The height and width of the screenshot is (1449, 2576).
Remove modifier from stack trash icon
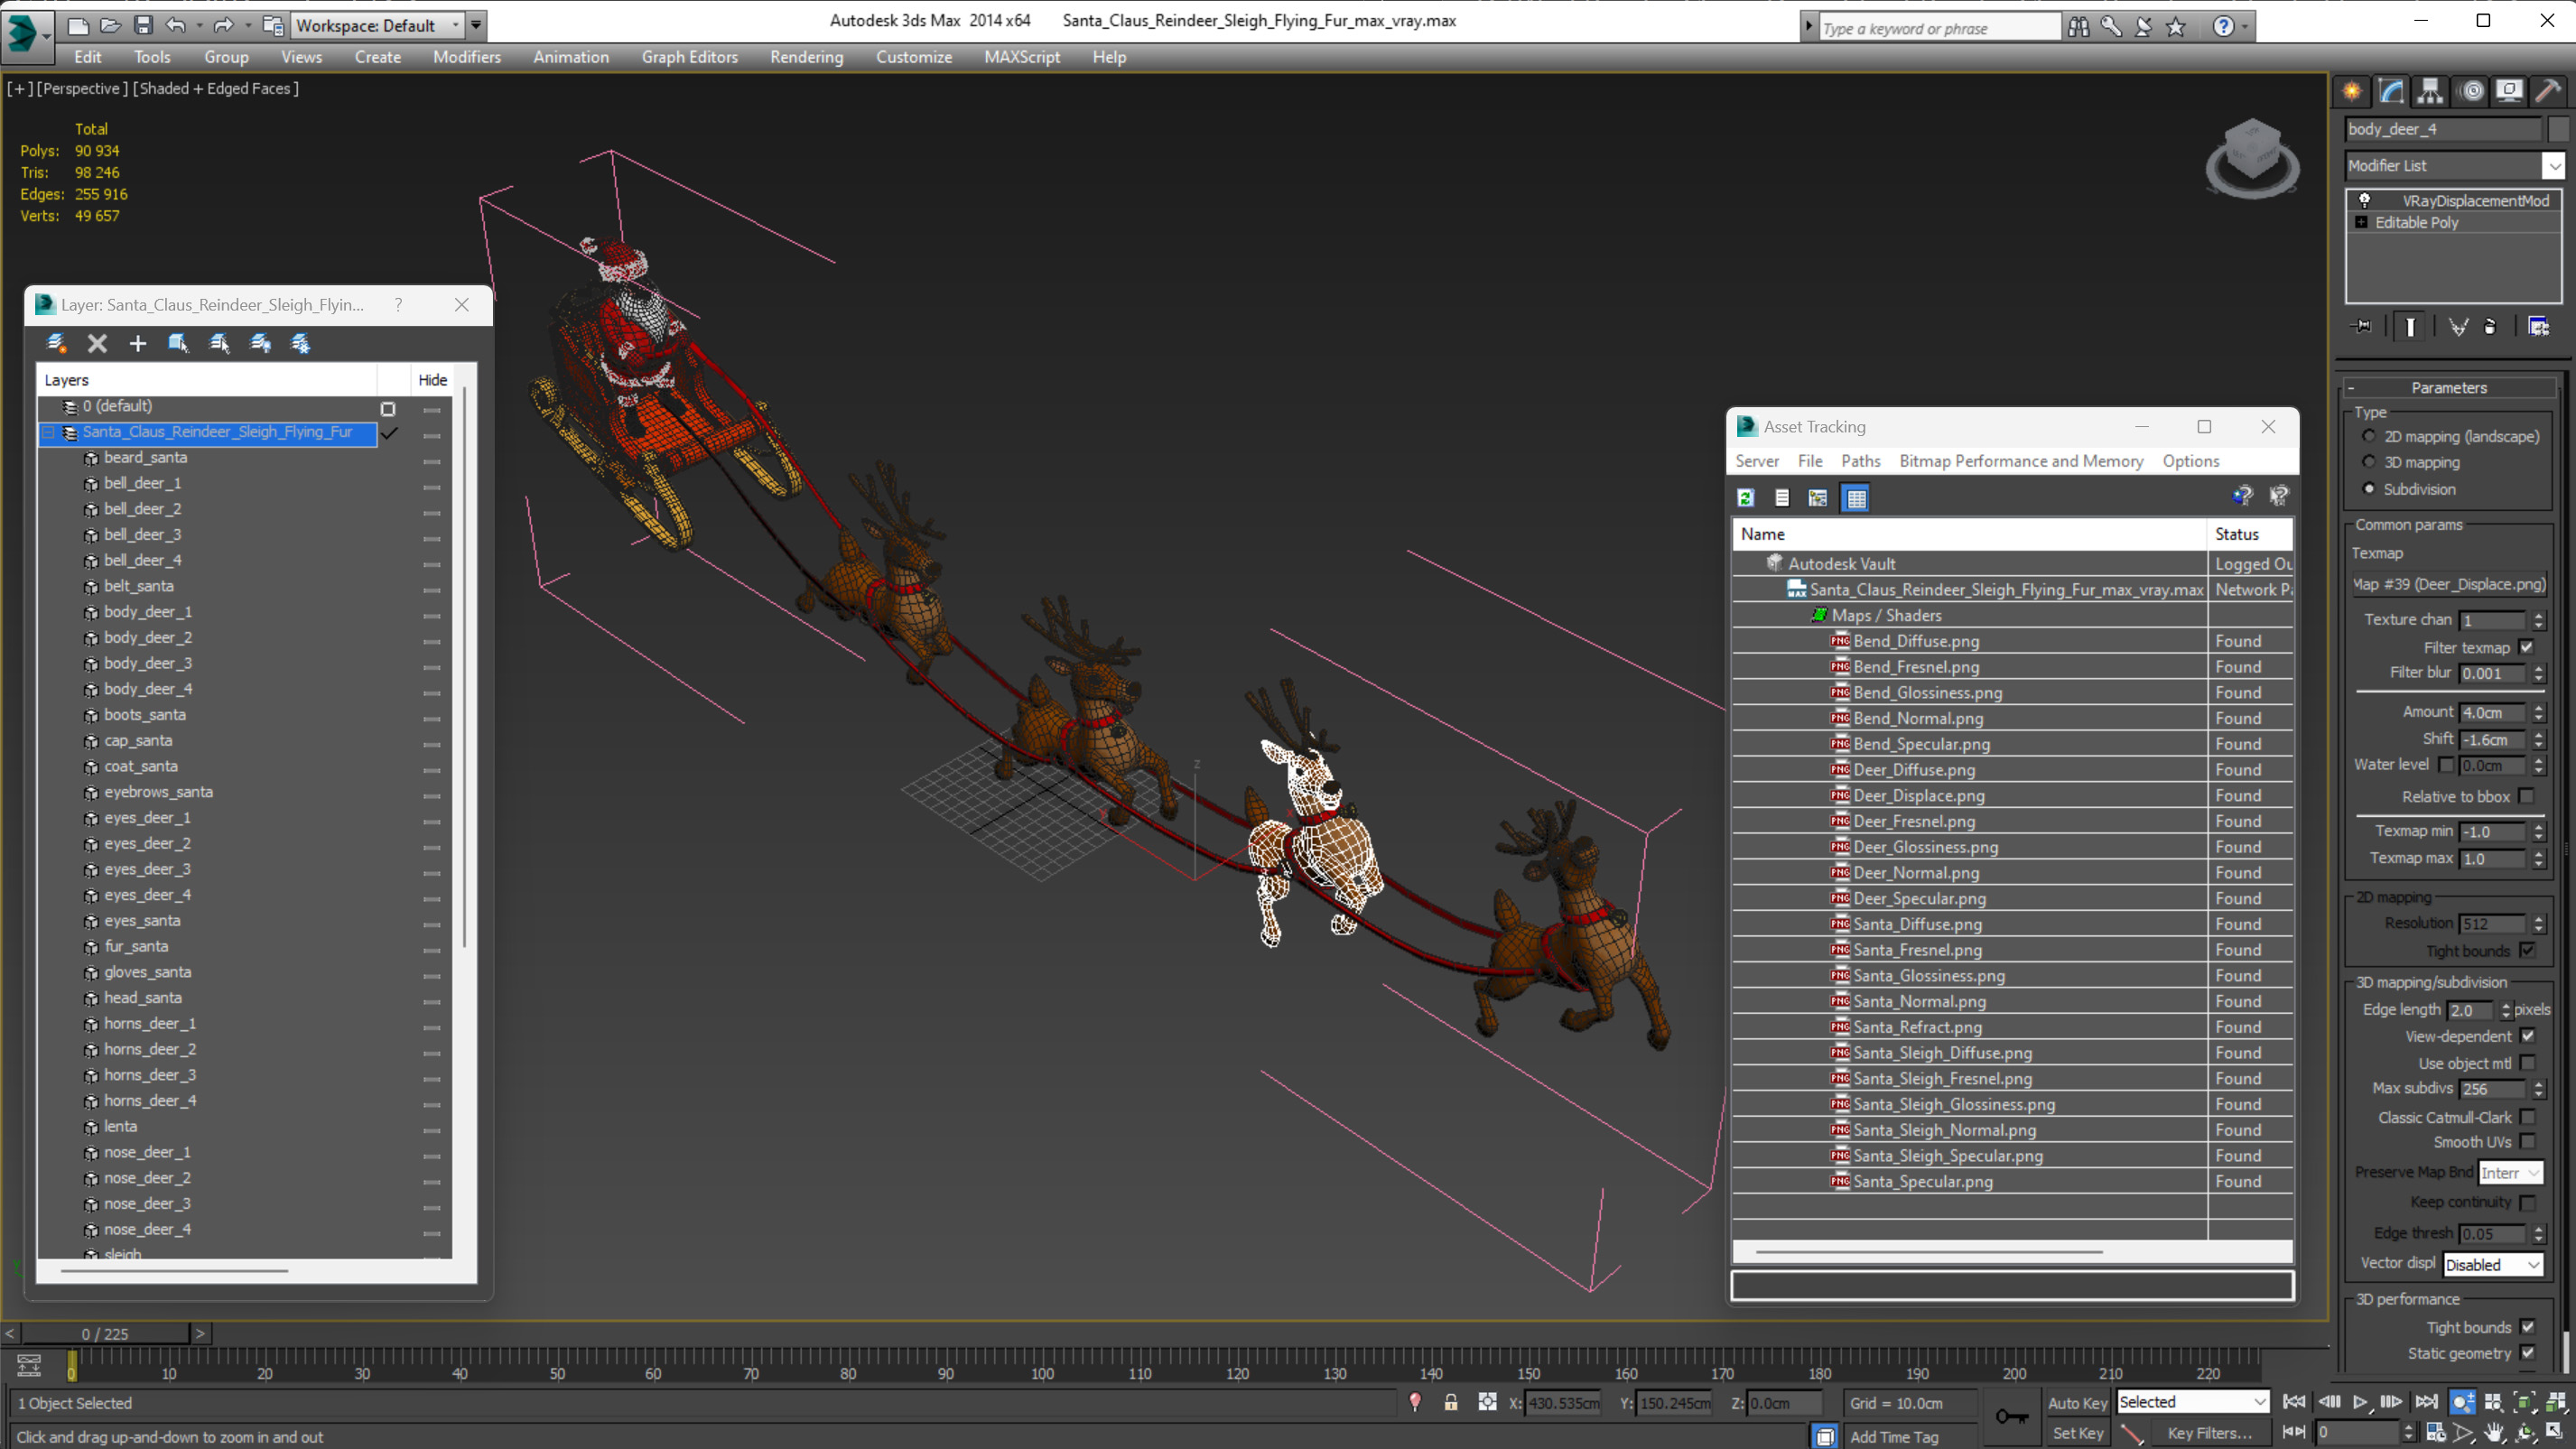[x=2490, y=326]
